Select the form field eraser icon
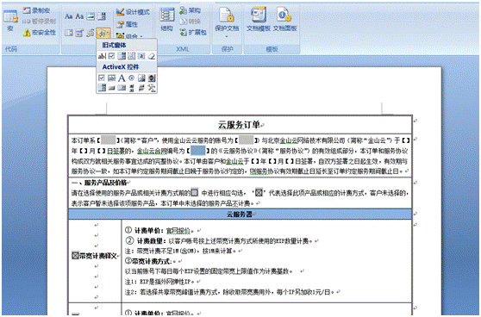Viewport: 481px width, 317px height. click(151, 56)
